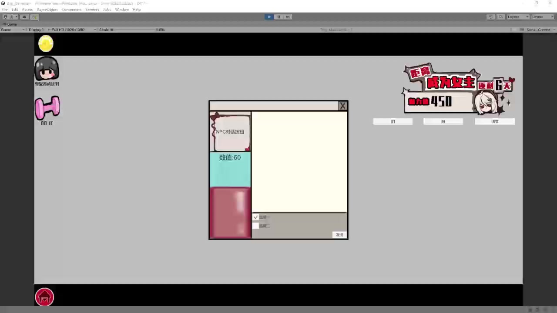The image size is (557, 313).
Task: Click the 发送 send button
Action: [x=339, y=235]
